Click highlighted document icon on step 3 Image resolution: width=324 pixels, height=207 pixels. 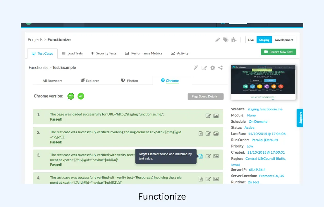pyautogui.click(x=201, y=156)
